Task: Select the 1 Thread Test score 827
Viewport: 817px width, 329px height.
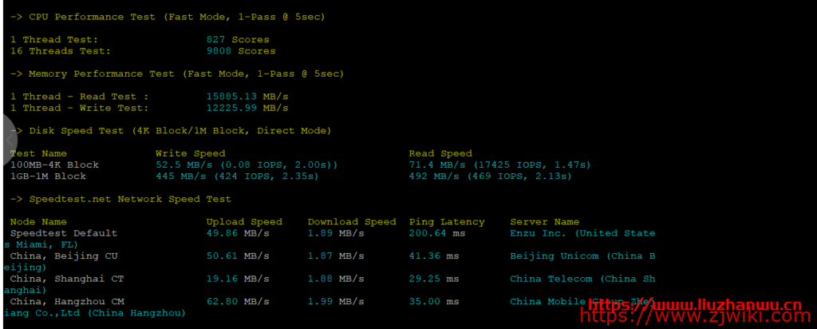Action: coord(238,39)
